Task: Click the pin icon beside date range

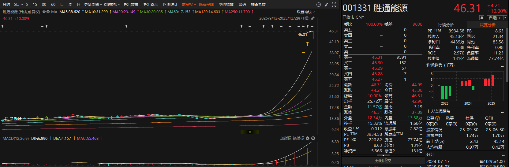Action: pos(313,18)
